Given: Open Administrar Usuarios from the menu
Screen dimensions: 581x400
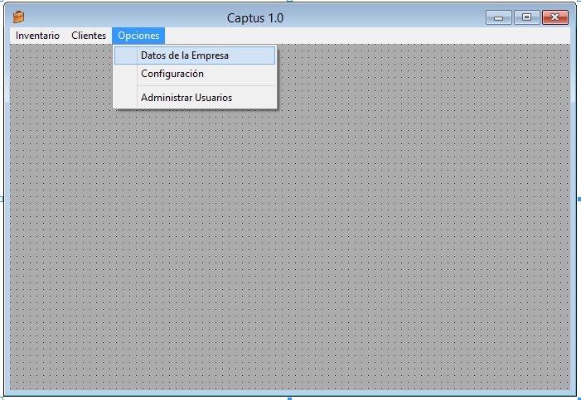Looking at the screenshot, I should [x=186, y=98].
